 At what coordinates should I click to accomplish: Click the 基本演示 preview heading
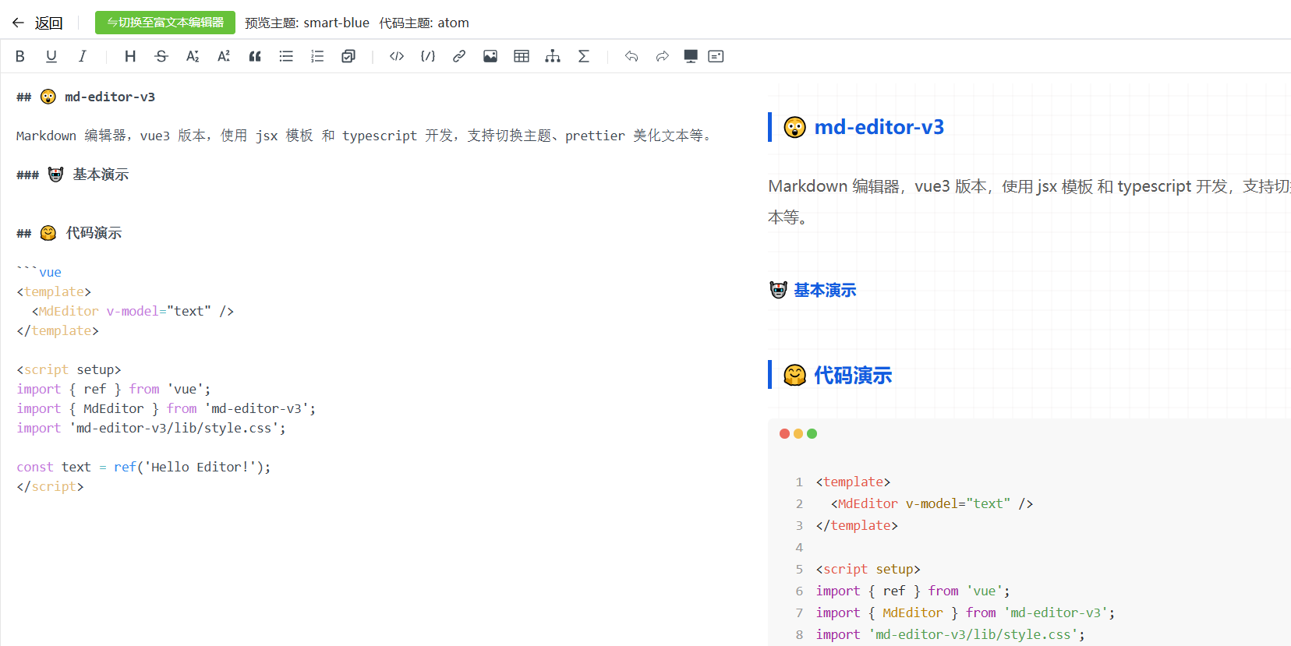coord(825,290)
